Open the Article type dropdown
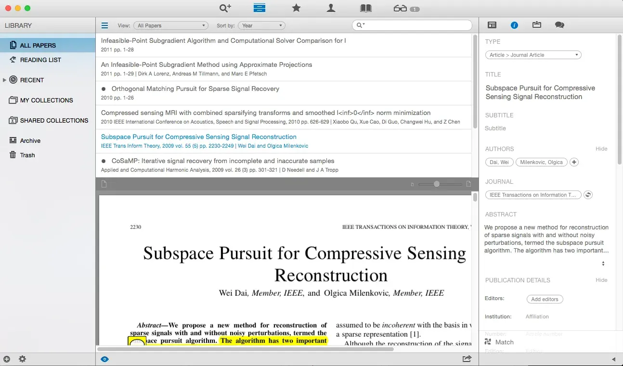Viewport: 623px width, 366px height. [533, 55]
